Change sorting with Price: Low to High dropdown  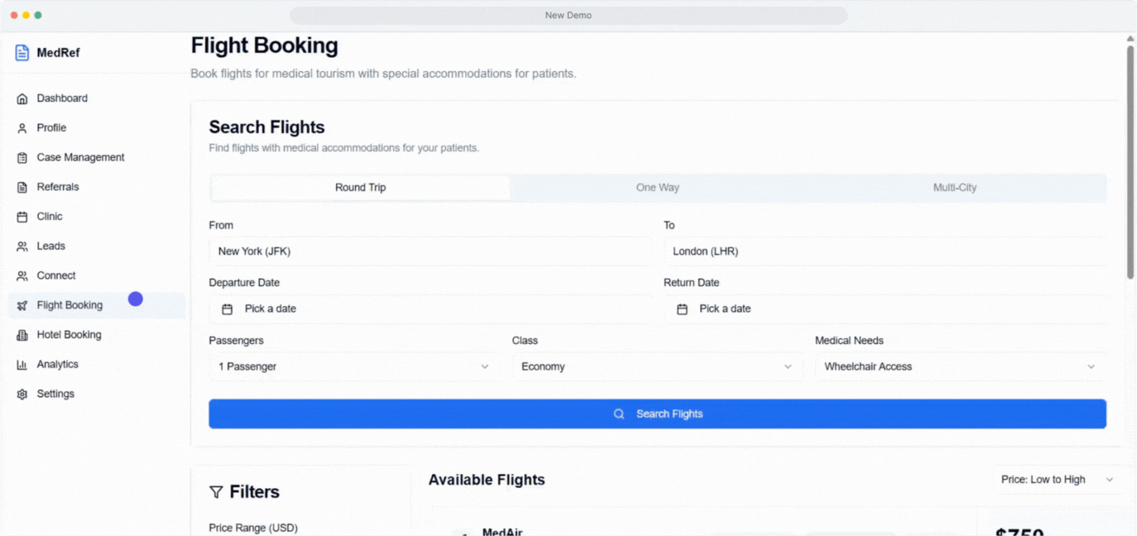[x=1058, y=479]
